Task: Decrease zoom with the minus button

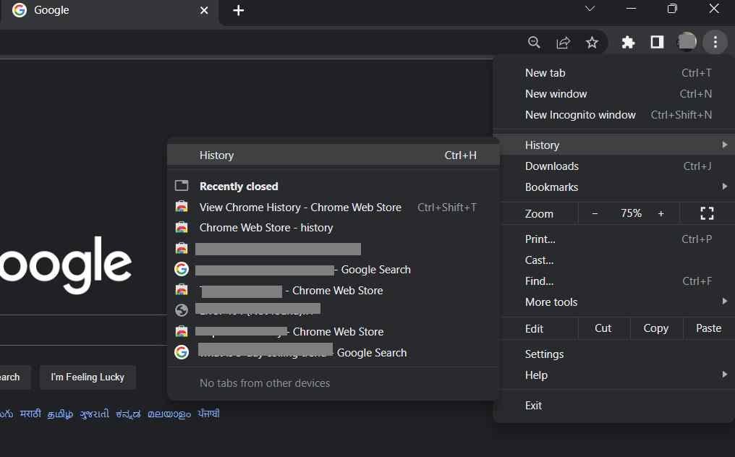Action: [x=595, y=214]
